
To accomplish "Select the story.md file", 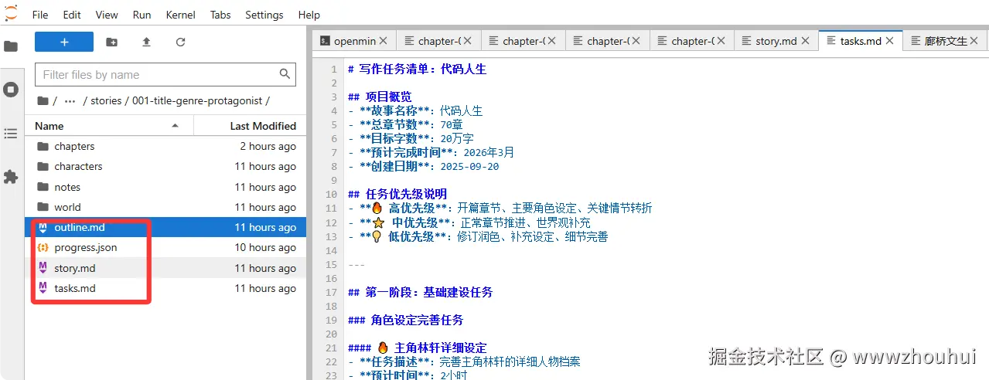I will 165,268.
